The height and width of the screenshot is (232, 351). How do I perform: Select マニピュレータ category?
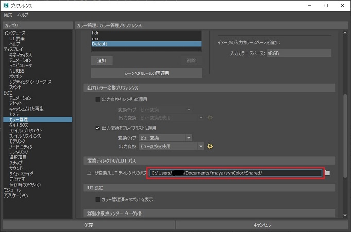coord(21,65)
